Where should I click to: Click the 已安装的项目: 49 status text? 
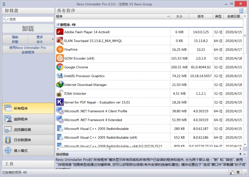click(x=15, y=172)
